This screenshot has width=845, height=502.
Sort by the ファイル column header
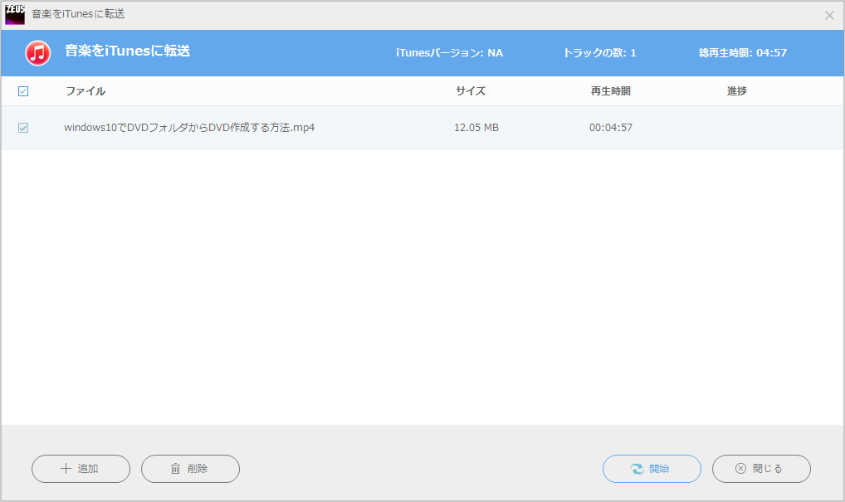pos(85,91)
